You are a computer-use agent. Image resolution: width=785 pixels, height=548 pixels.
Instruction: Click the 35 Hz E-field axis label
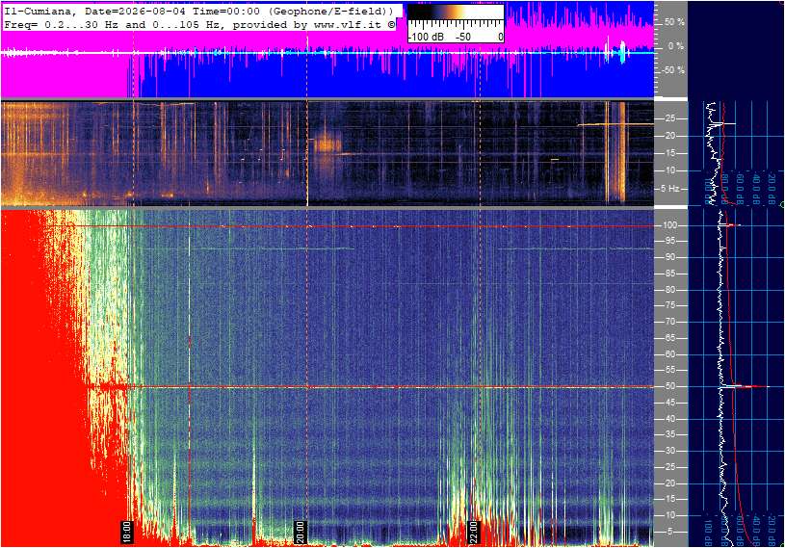669,434
